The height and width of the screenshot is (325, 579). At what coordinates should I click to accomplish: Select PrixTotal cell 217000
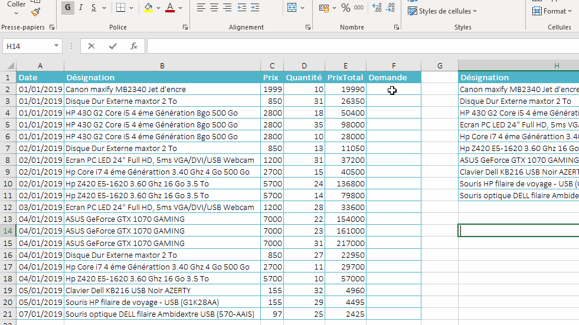tap(346, 243)
